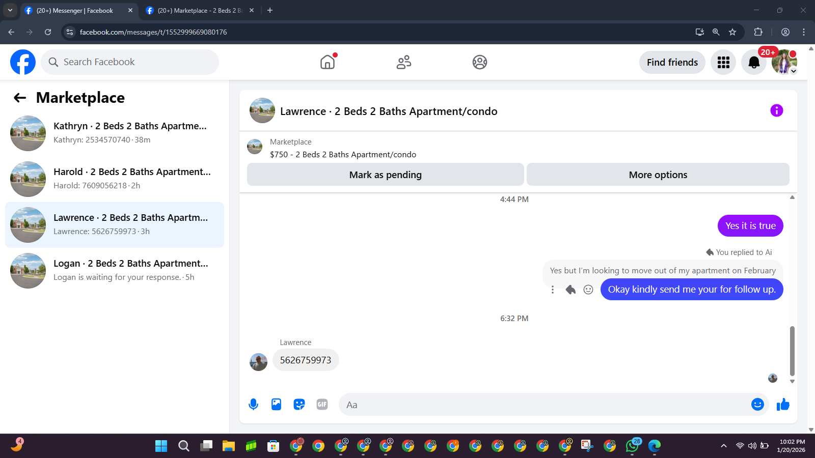The image size is (815, 458).
Task: Open the Friends icon in top navigation
Action: [404, 62]
